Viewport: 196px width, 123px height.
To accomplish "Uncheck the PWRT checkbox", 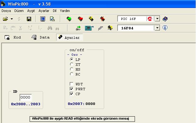I will [72, 89].
